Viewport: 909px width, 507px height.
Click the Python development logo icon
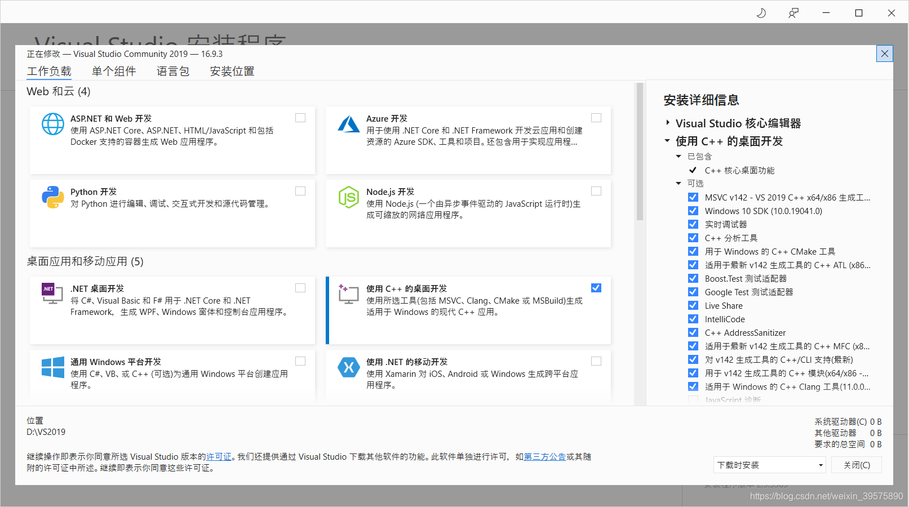point(53,197)
